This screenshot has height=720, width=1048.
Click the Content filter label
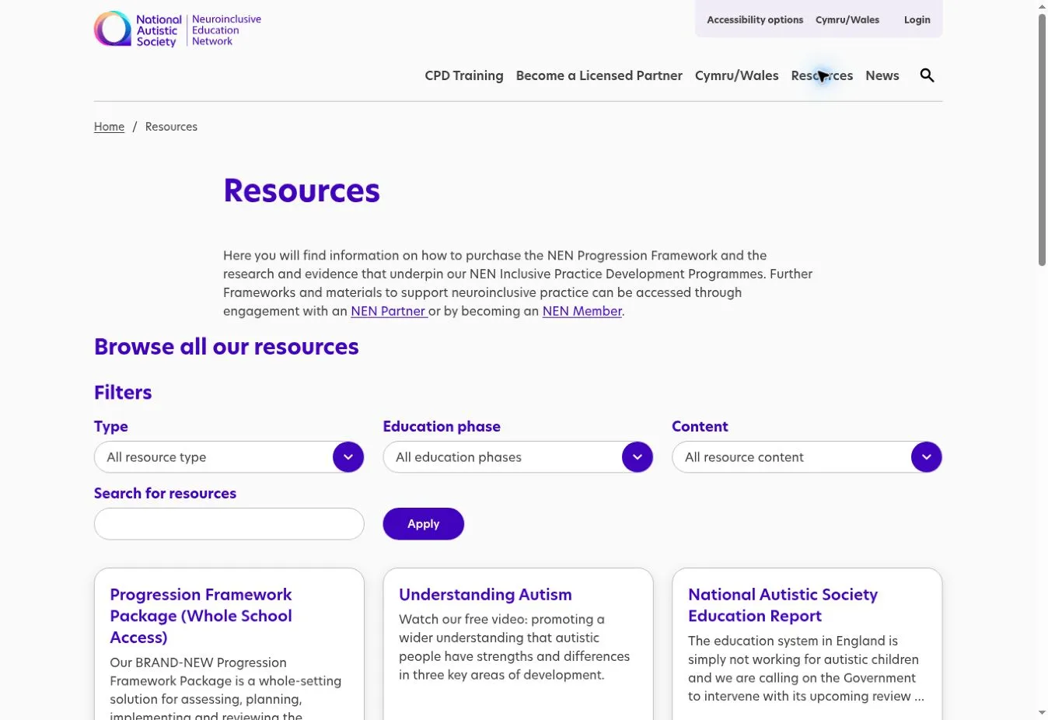(x=700, y=427)
